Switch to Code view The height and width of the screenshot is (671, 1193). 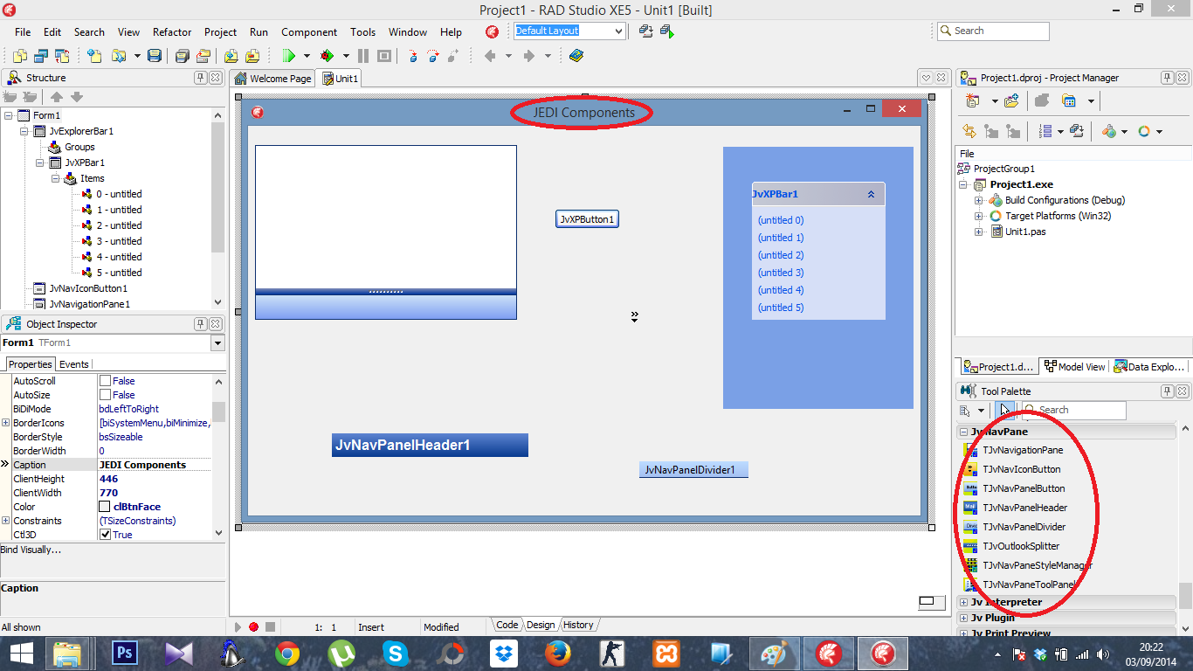pos(506,624)
